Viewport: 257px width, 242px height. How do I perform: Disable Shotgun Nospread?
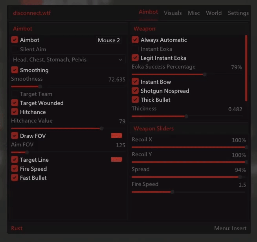coord(135,91)
